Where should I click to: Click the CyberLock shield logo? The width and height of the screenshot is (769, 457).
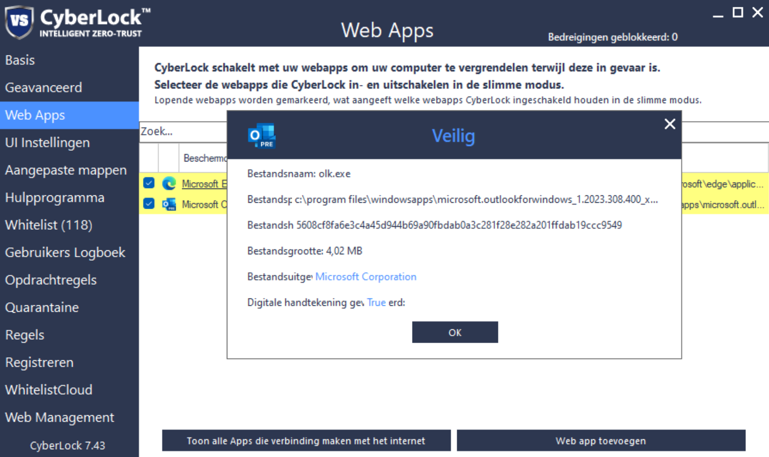click(19, 22)
